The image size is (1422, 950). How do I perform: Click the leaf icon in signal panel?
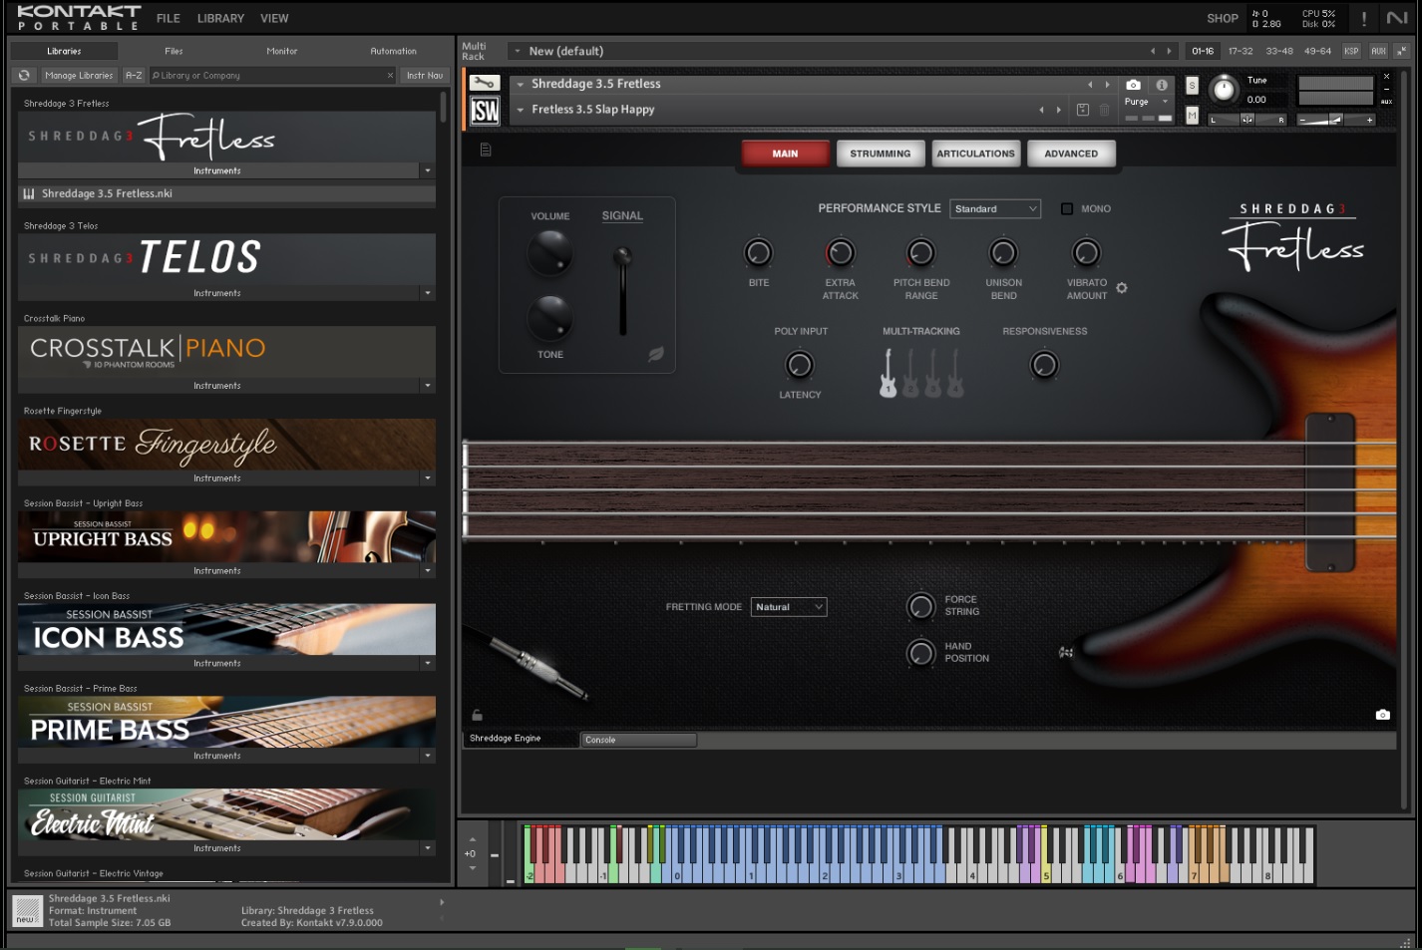point(656,354)
